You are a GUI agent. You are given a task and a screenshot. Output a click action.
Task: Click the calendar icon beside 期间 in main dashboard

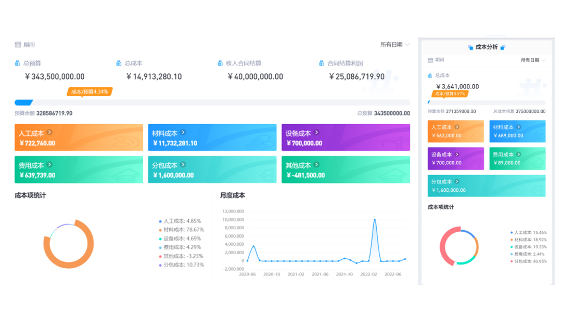(x=18, y=45)
